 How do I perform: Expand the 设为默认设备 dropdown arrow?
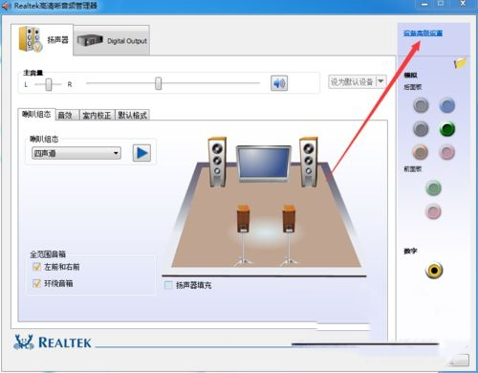pos(380,81)
